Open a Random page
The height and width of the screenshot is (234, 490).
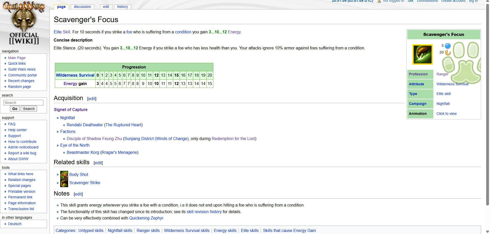(x=19, y=87)
